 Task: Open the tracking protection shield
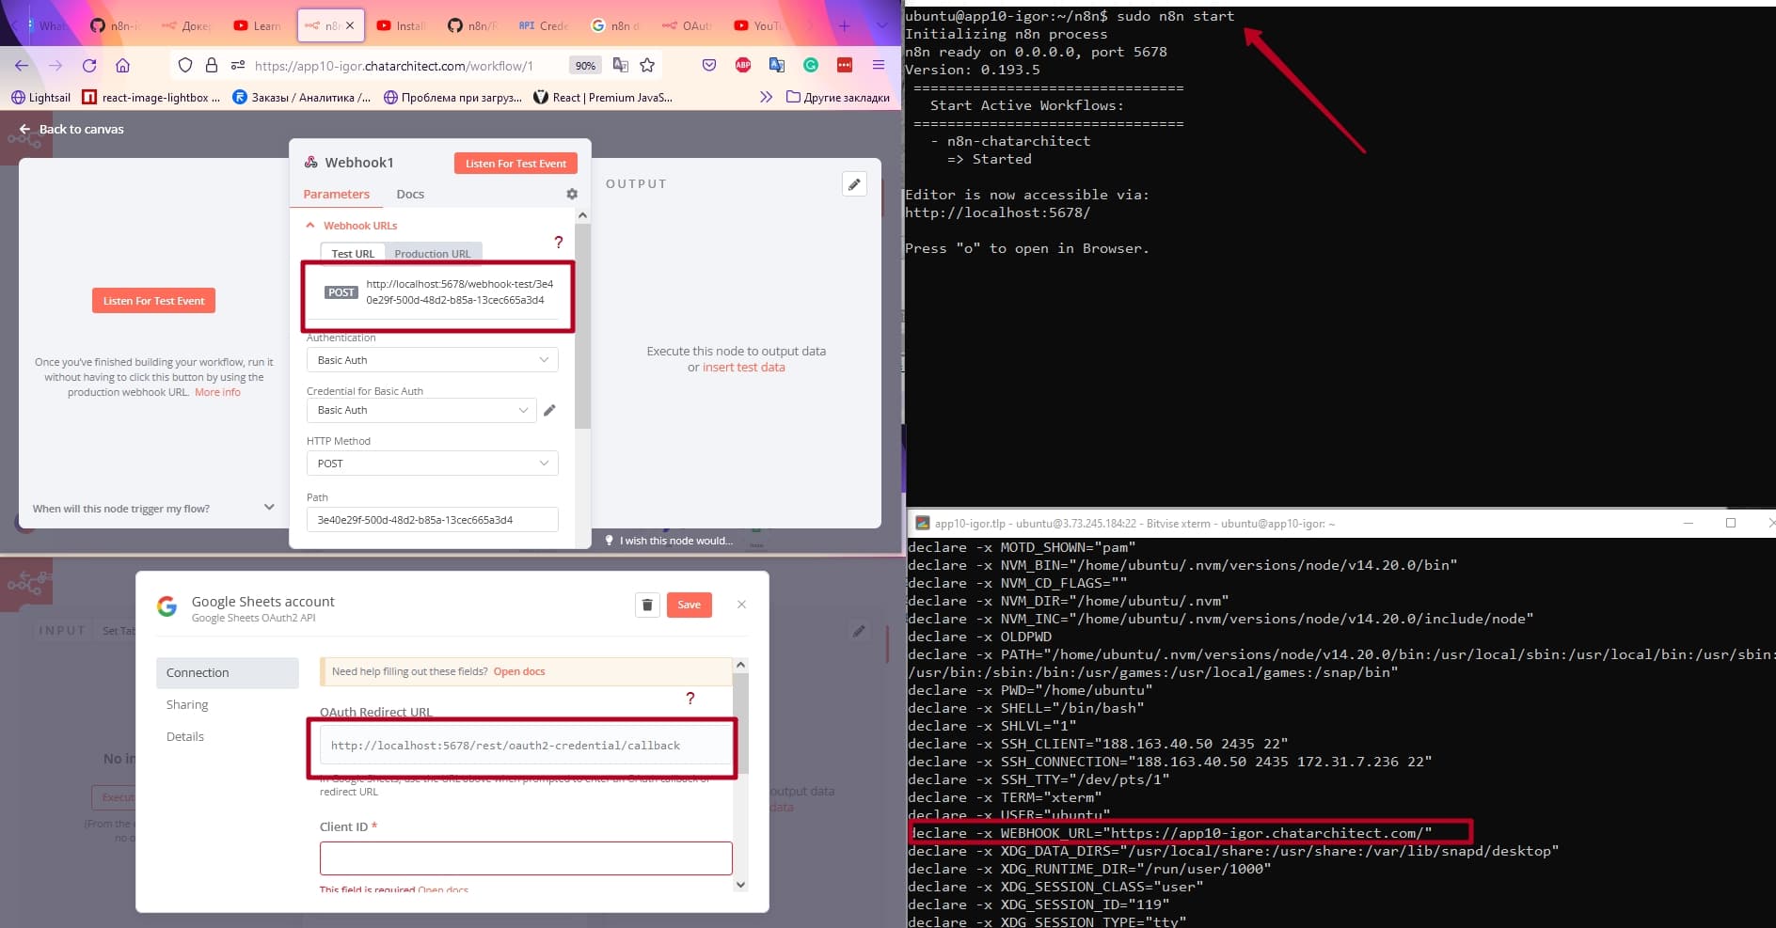[x=185, y=65]
